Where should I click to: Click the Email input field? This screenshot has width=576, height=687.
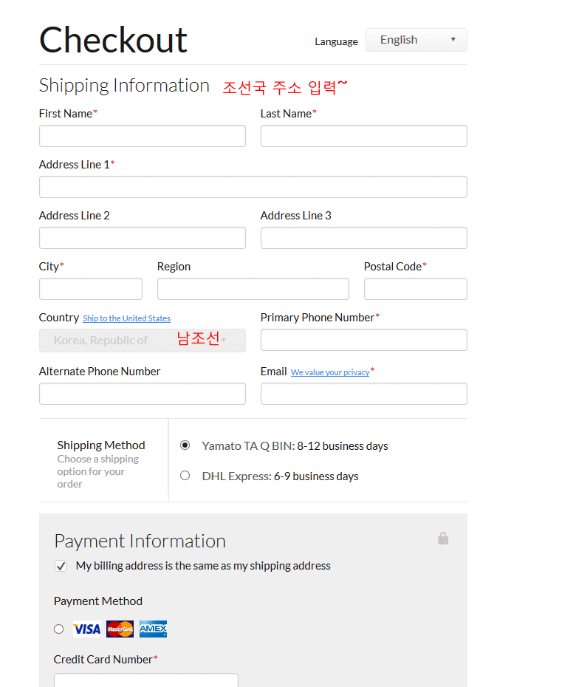point(363,394)
